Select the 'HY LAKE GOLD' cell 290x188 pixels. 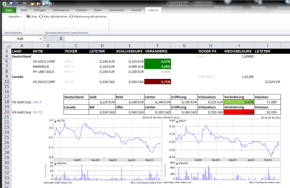click(x=48, y=72)
